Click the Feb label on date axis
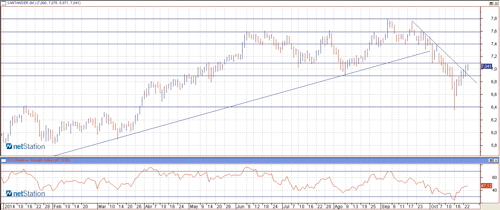The width and height of the screenshot is (500, 210). [x=57, y=206]
